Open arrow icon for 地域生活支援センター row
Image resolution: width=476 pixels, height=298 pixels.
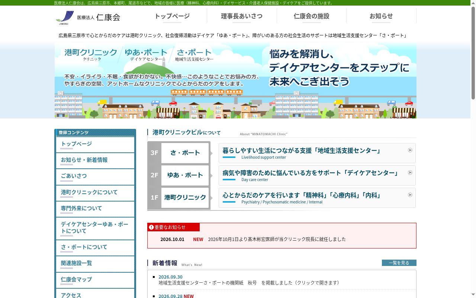(x=410, y=150)
